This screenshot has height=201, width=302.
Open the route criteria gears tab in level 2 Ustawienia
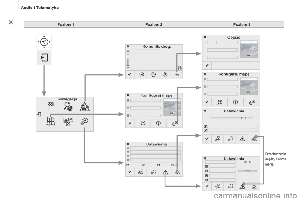[141, 172]
